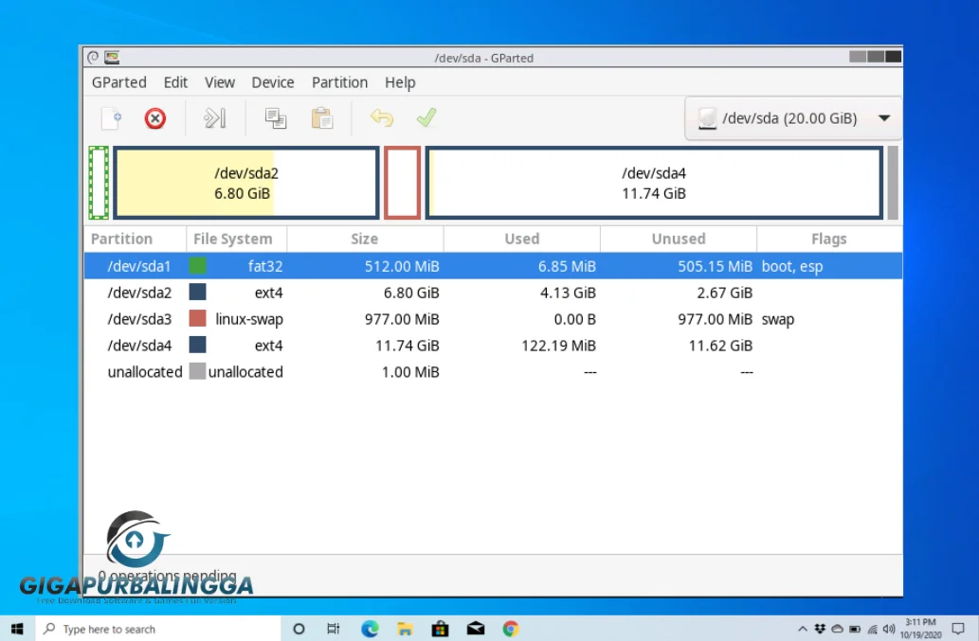Open the Microsoft Edge taskbar icon
The height and width of the screenshot is (641, 979).
coord(370,629)
